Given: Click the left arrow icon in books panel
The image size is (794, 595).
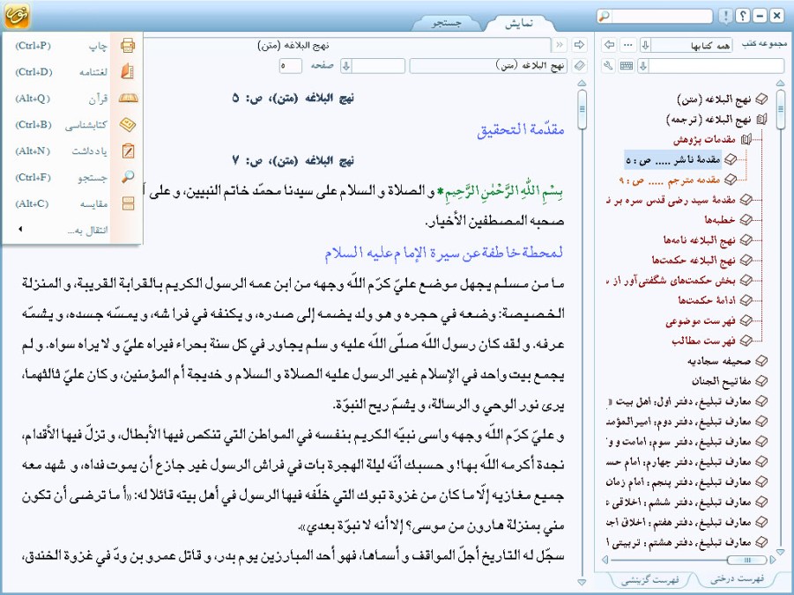Looking at the screenshot, I should tap(610, 45).
